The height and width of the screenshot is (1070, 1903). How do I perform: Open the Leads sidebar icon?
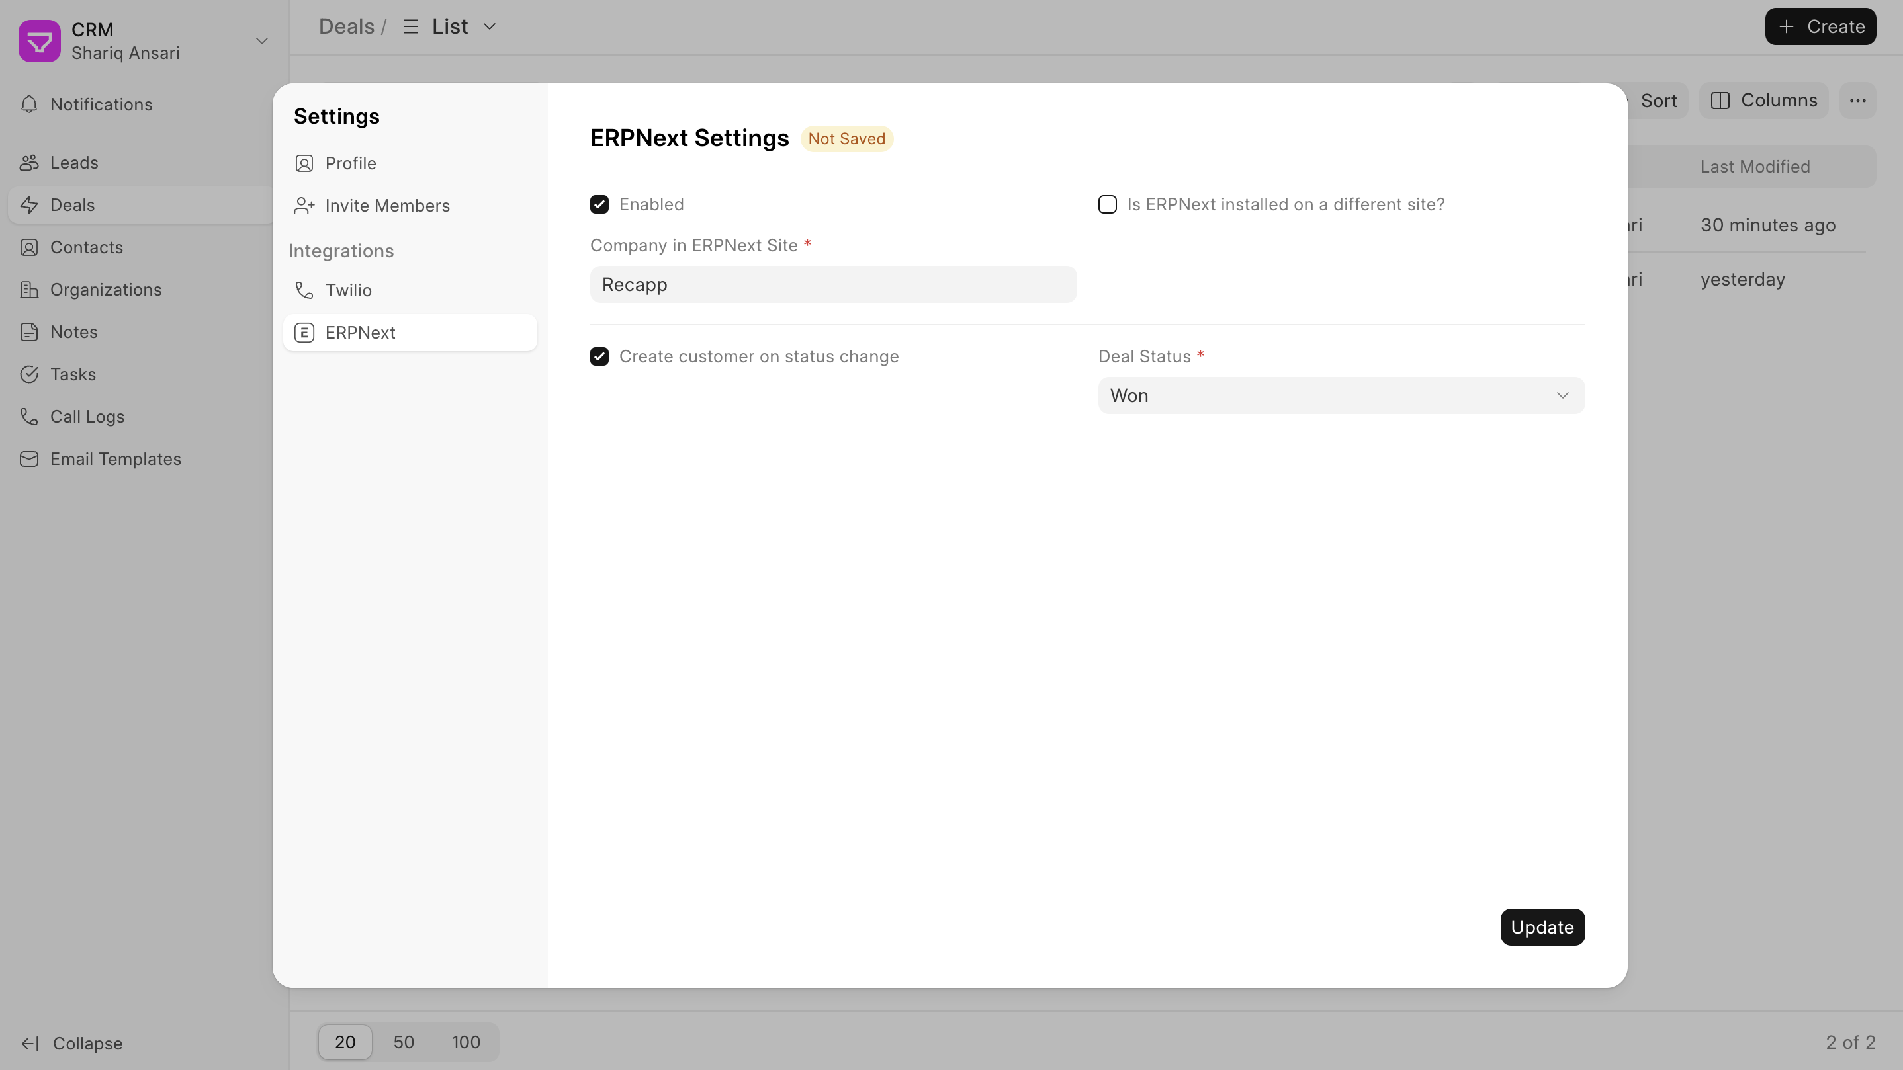pos(29,163)
